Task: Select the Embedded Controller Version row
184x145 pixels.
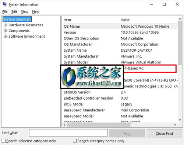Action: pyautogui.click(x=120, y=98)
